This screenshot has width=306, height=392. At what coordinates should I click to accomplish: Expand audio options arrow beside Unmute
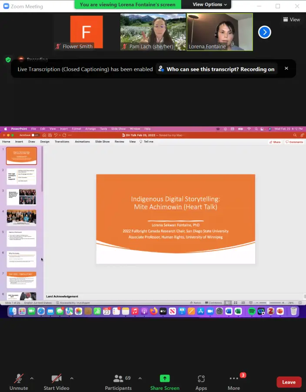[x=32, y=378]
